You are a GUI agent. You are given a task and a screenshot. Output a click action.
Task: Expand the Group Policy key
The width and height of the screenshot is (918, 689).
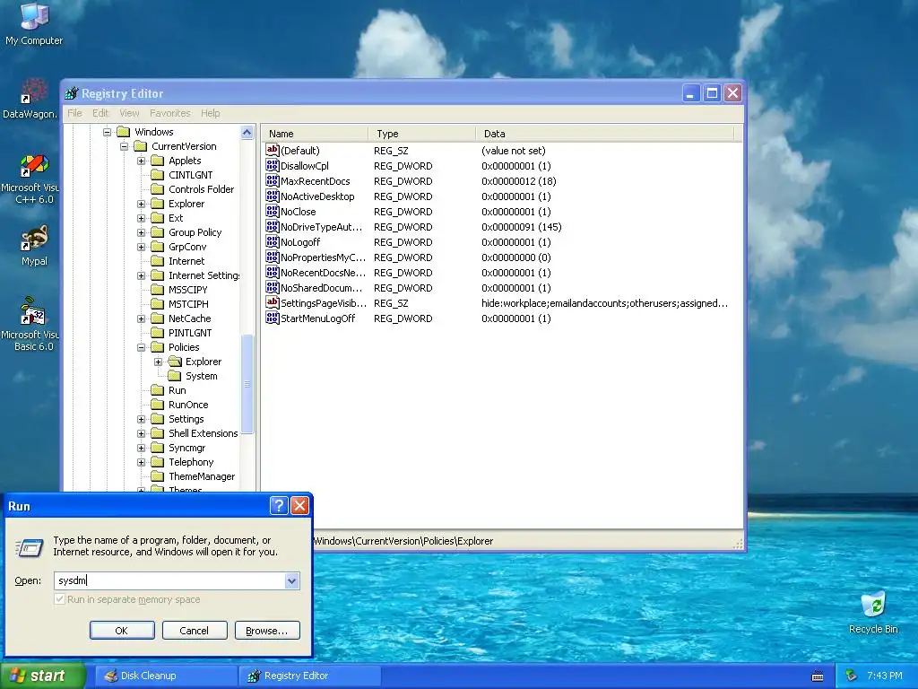click(x=141, y=232)
